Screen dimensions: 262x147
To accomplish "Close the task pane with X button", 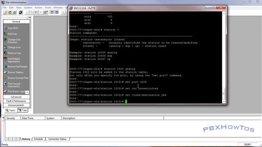I will (30, 17).
